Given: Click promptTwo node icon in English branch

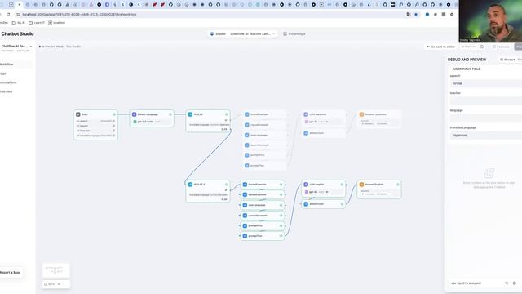Looking at the screenshot, I should coord(245,236).
